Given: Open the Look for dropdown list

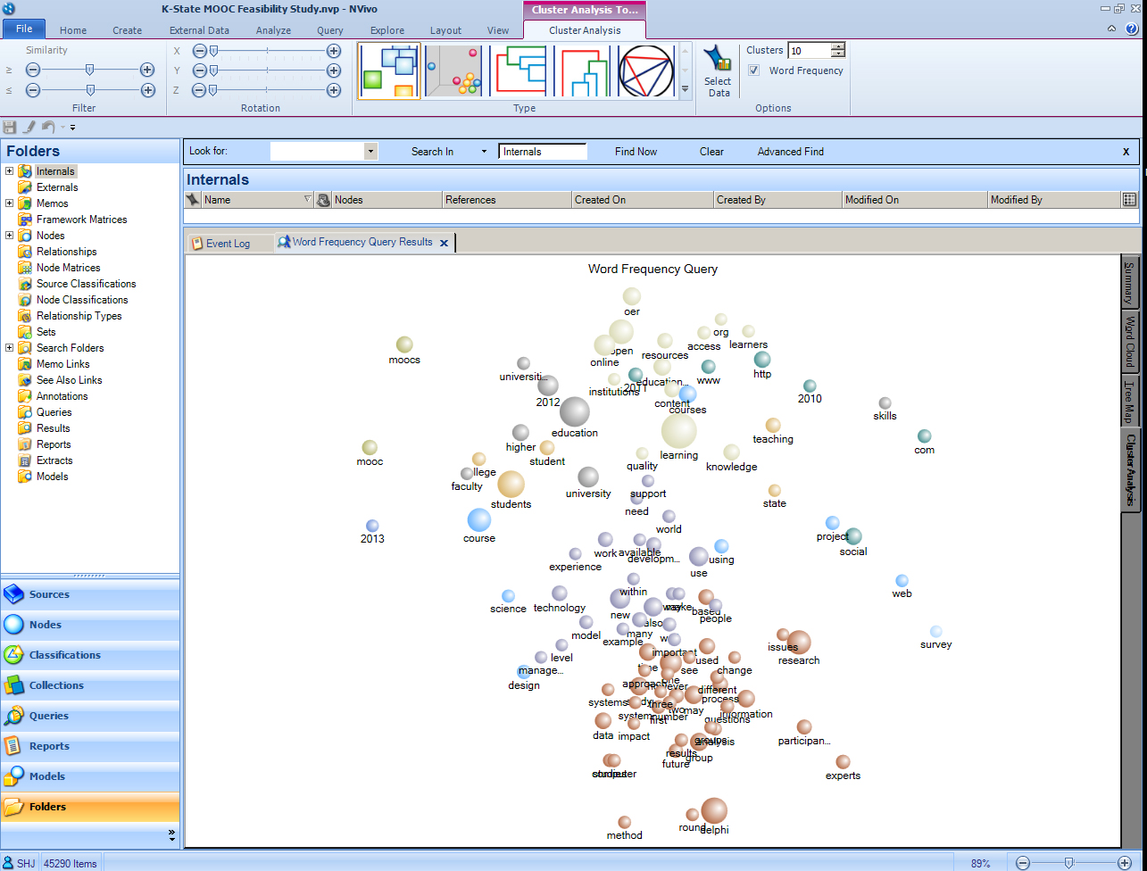Looking at the screenshot, I should [x=370, y=152].
